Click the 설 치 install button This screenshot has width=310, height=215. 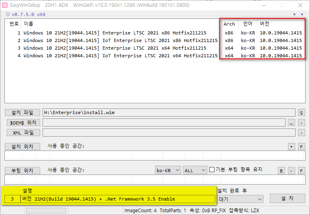(x=287, y=199)
